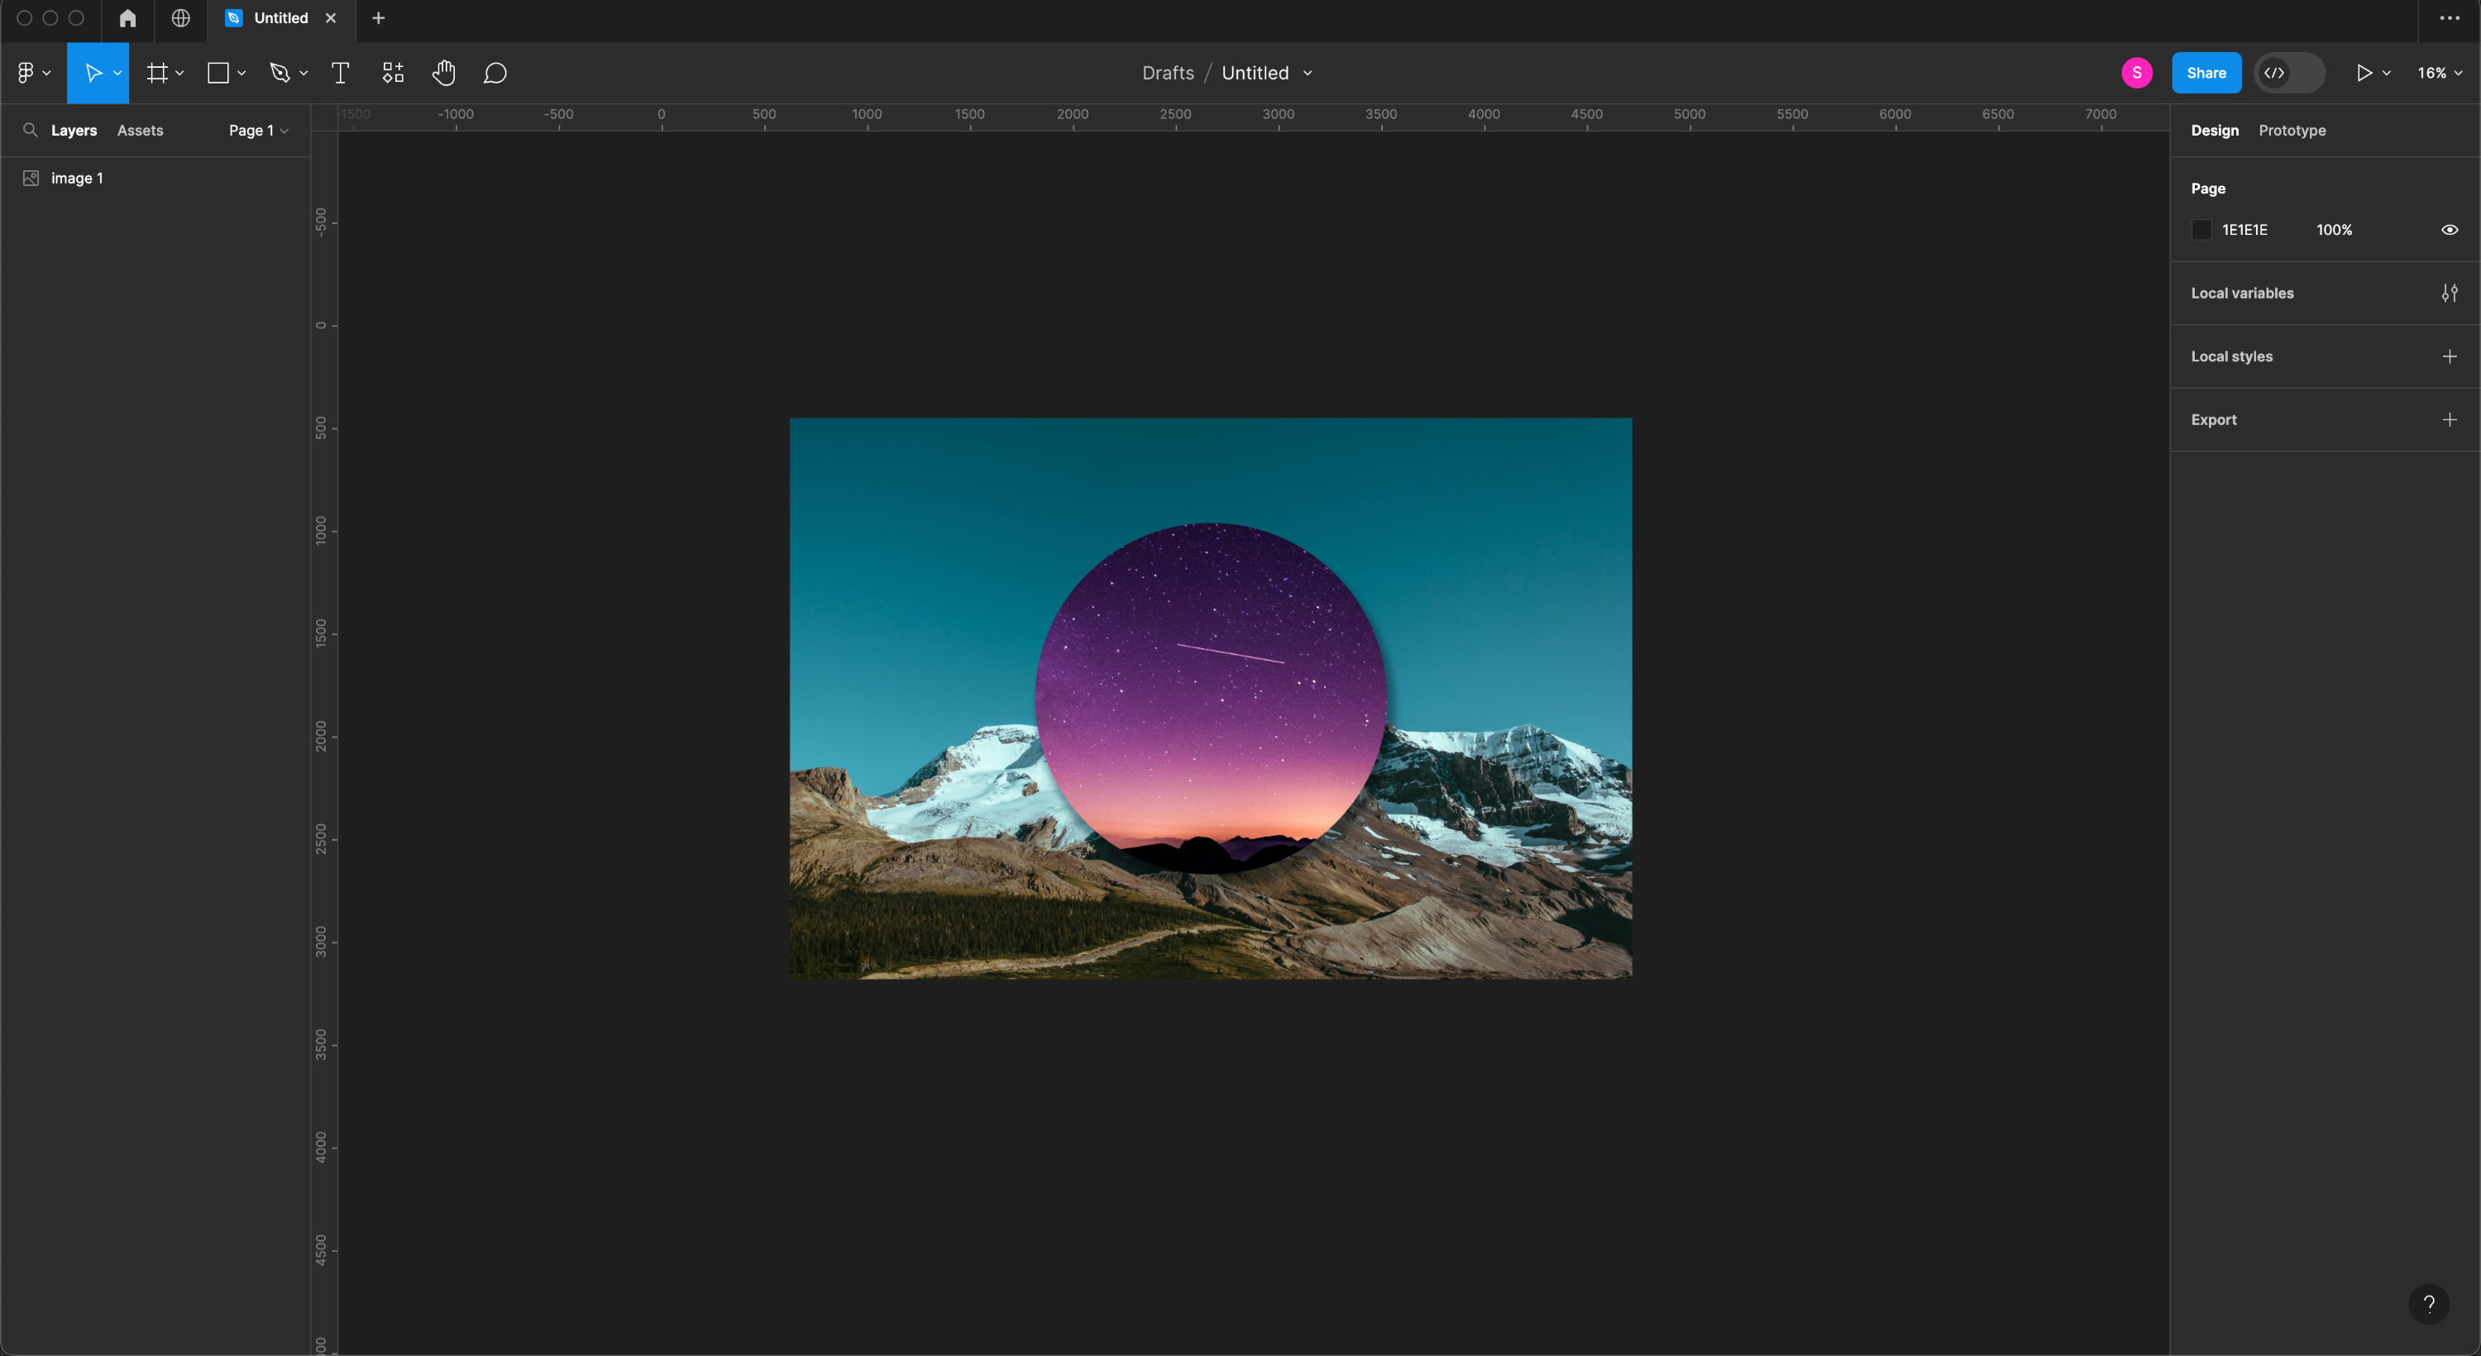Open the Resources components tool

392,74
